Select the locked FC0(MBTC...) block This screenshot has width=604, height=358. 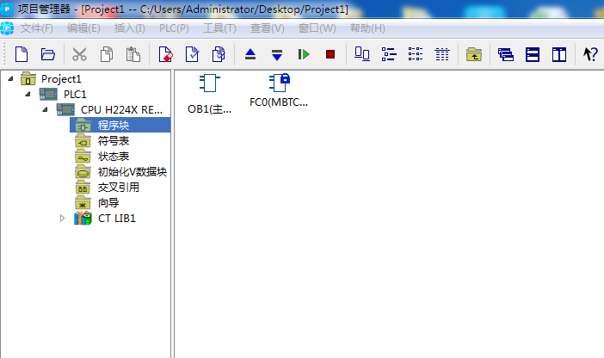pos(279,90)
